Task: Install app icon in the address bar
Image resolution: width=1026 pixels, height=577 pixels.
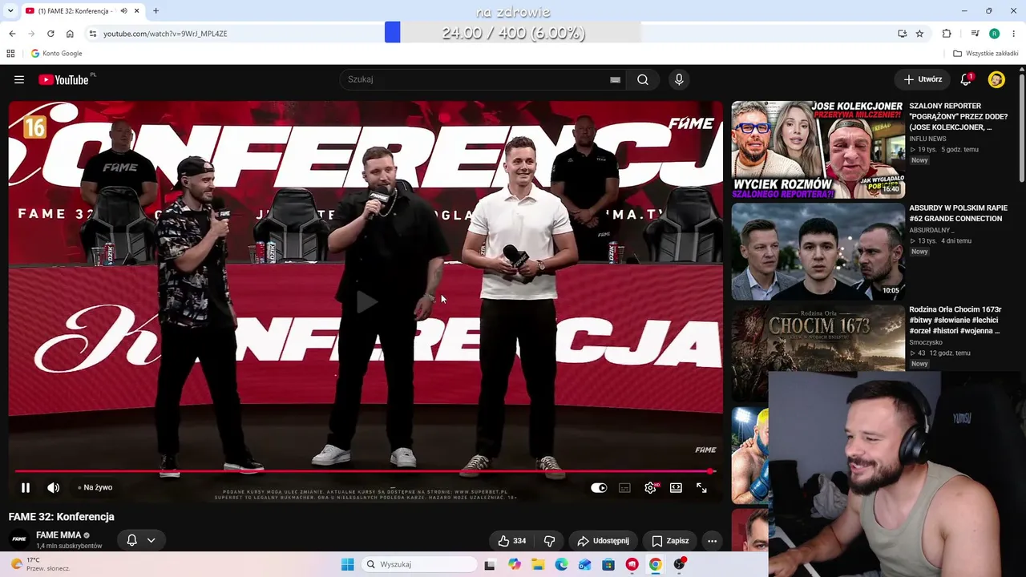Action: (x=902, y=34)
